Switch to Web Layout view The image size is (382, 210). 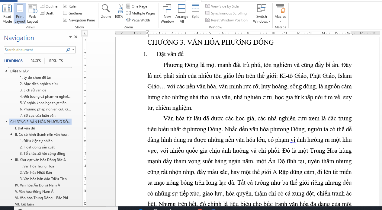coord(33,14)
